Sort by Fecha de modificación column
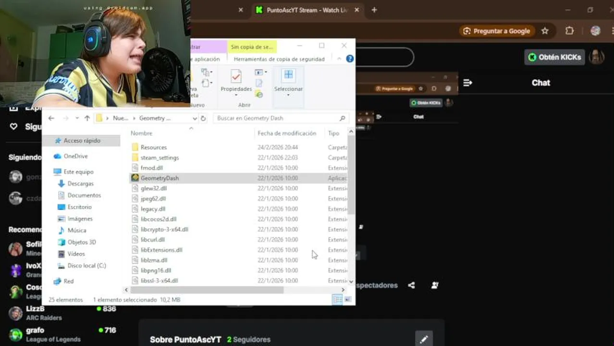The image size is (614, 346). pyautogui.click(x=287, y=133)
